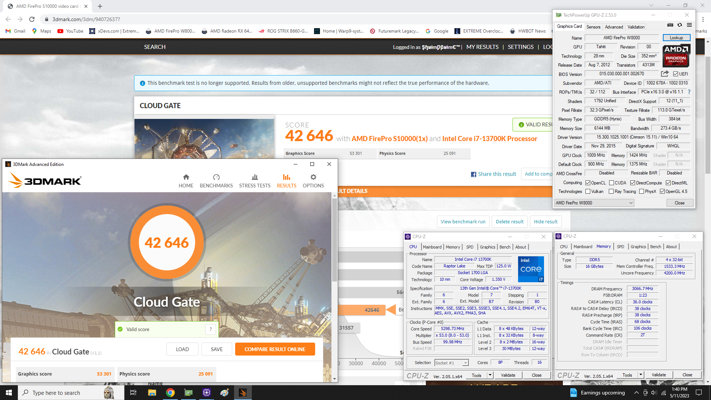Click the Windows taskbar search box

[x=70, y=393]
